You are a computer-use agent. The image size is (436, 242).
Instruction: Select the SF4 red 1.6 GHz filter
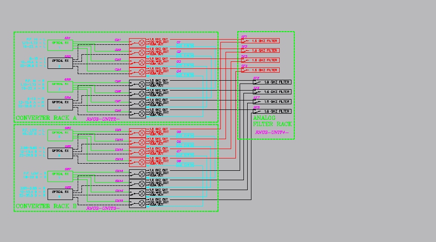point(260,70)
